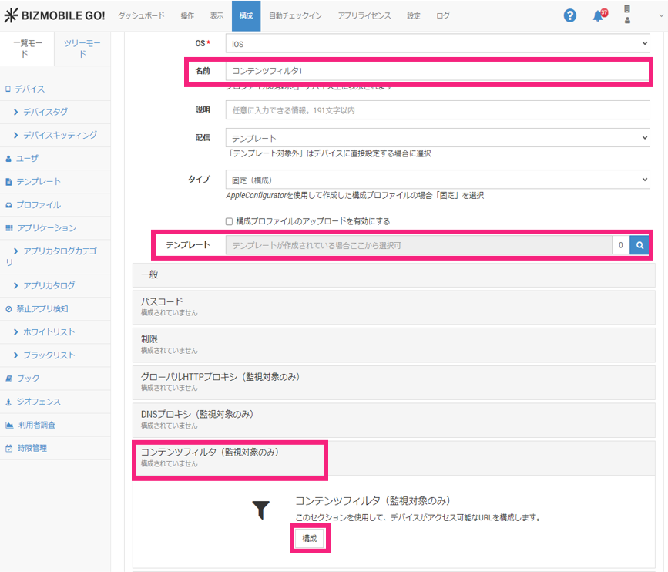This screenshot has width=668, height=572.
Task: Click the 説明 input field
Action: pyautogui.click(x=437, y=110)
